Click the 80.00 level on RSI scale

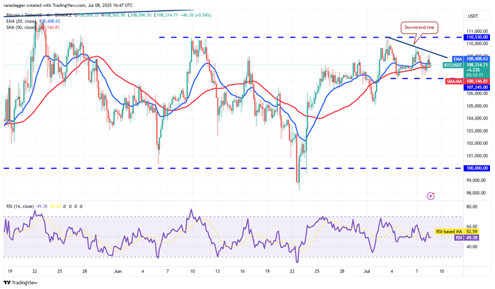click(471, 207)
